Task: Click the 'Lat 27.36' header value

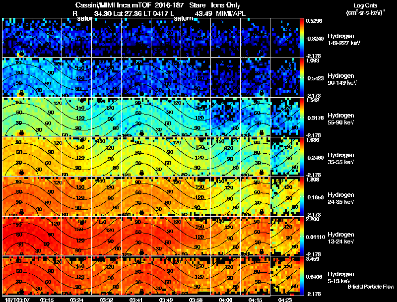Action: click(x=128, y=13)
